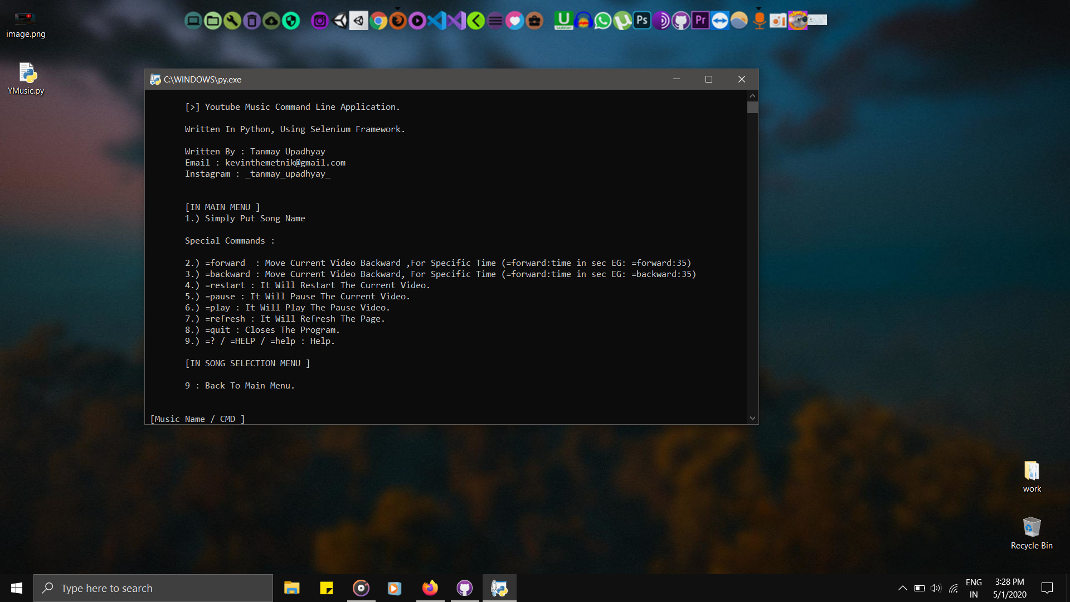Select the image.png desktop file

click(25, 25)
